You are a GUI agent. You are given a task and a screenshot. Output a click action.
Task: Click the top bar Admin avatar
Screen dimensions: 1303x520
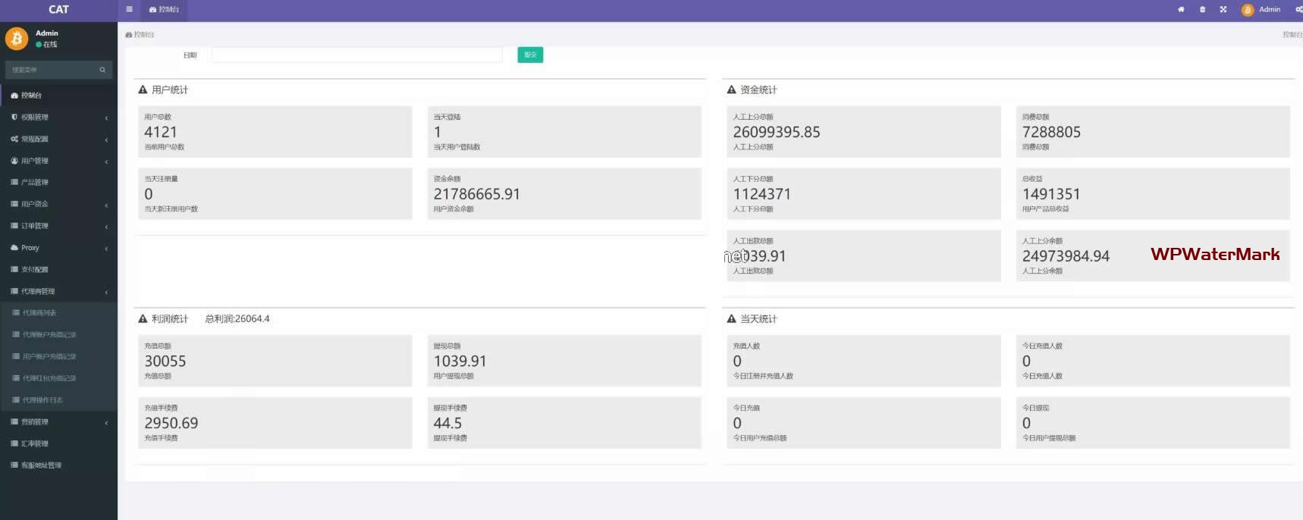pyautogui.click(x=1248, y=10)
